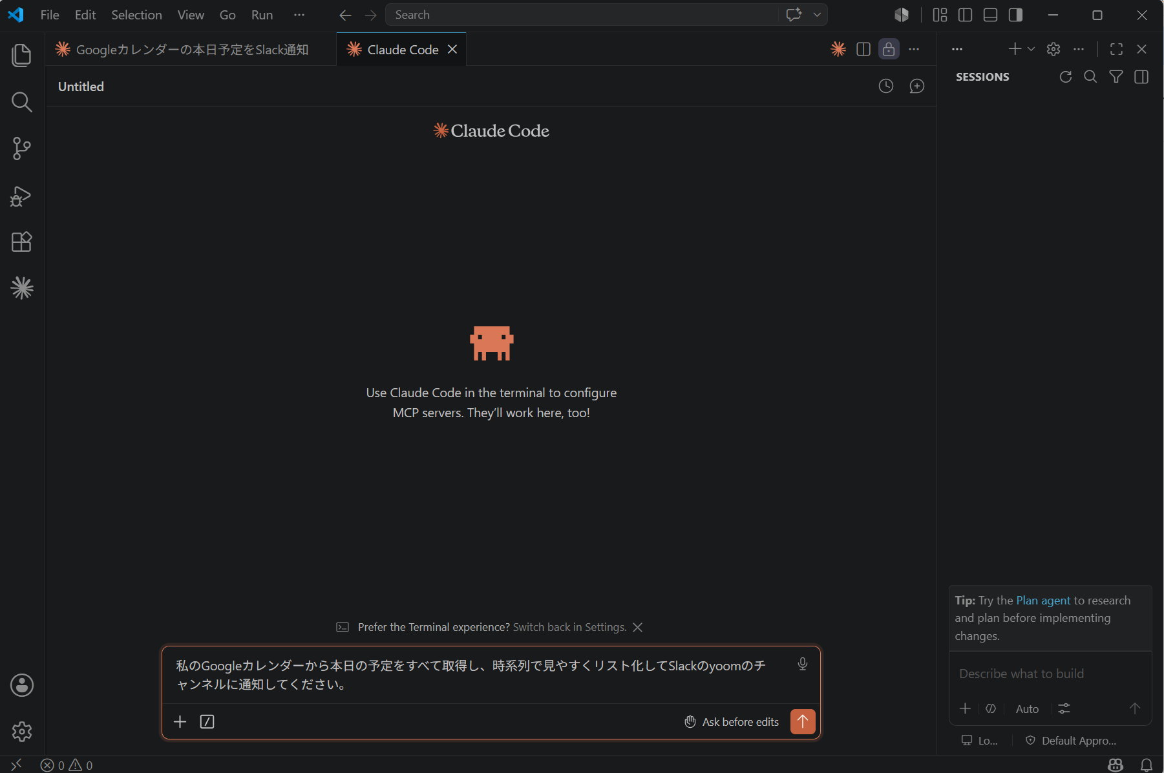This screenshot has height=773, width=1164.
Task: Create a new session with plus icon
Action: (x=1015, y=49)
